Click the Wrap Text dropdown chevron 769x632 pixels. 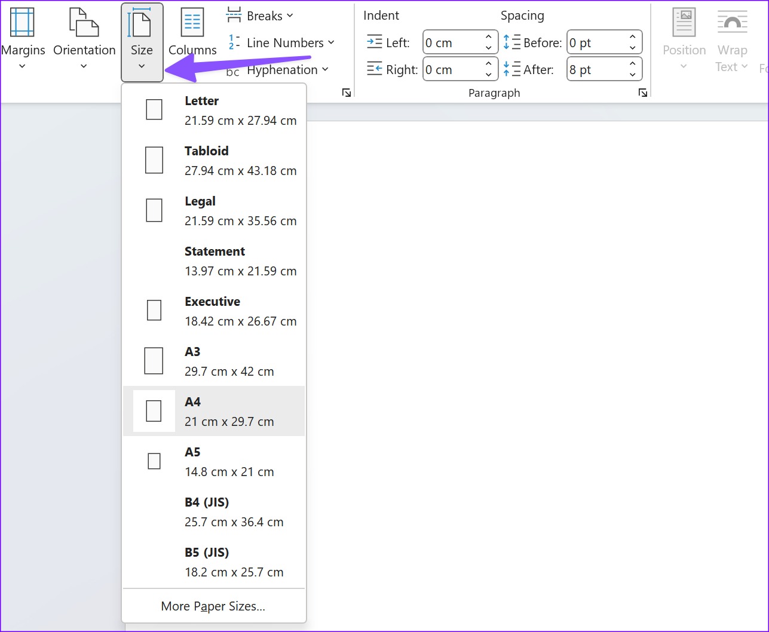click(745, 67)
